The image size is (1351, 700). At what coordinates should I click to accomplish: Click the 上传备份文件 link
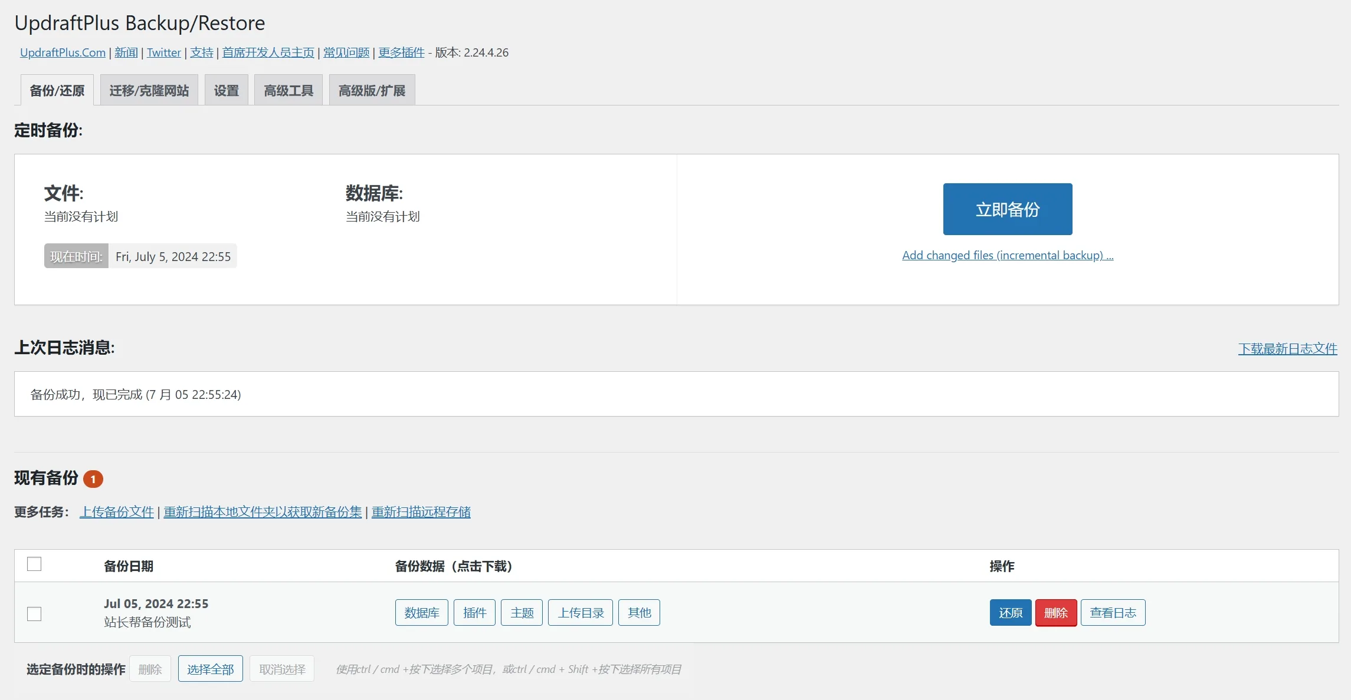[x=117, y=512]
